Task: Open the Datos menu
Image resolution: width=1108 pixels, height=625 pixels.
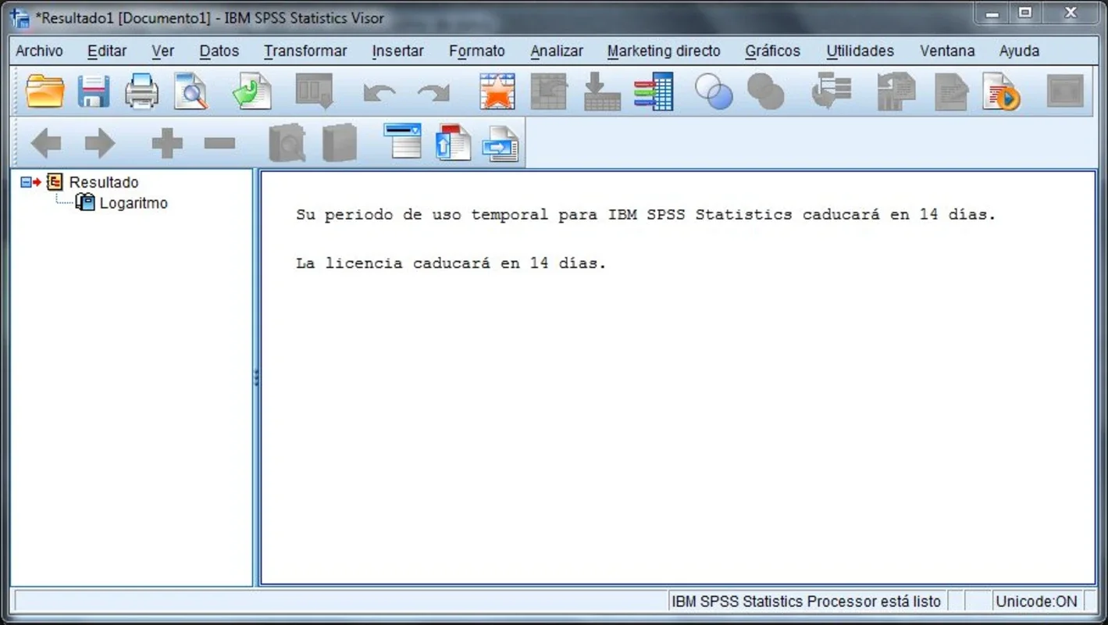Action: (219, 51)
